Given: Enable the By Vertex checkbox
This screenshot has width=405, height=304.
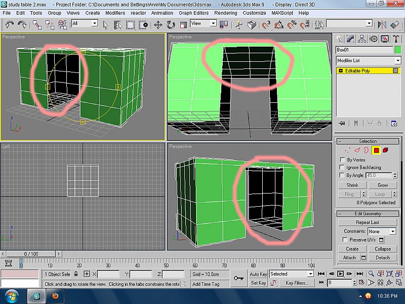Looking at the screenshot, I should (343, 160).
